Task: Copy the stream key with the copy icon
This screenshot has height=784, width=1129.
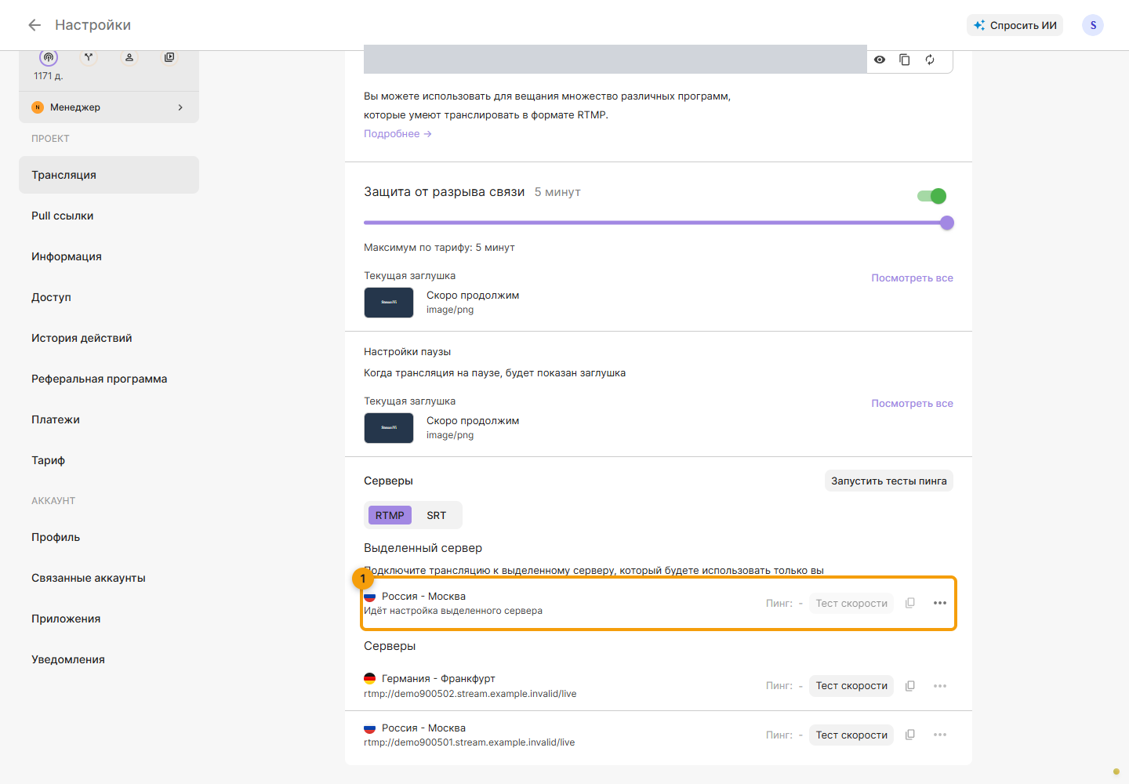Action: tap(905, 60)
